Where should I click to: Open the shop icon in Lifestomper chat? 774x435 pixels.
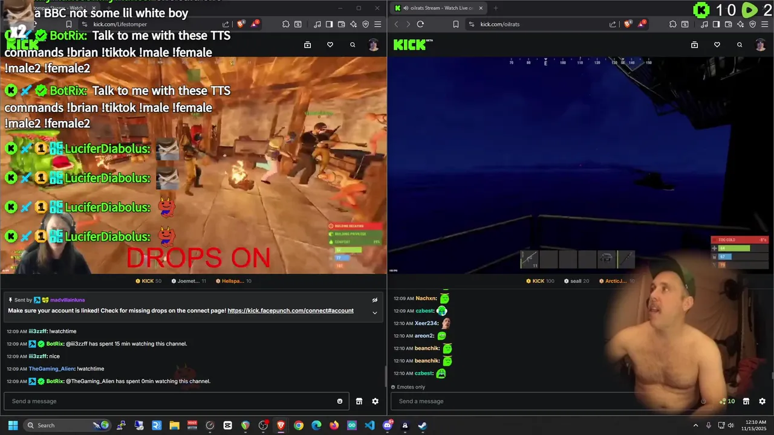[x=359, y=401]
